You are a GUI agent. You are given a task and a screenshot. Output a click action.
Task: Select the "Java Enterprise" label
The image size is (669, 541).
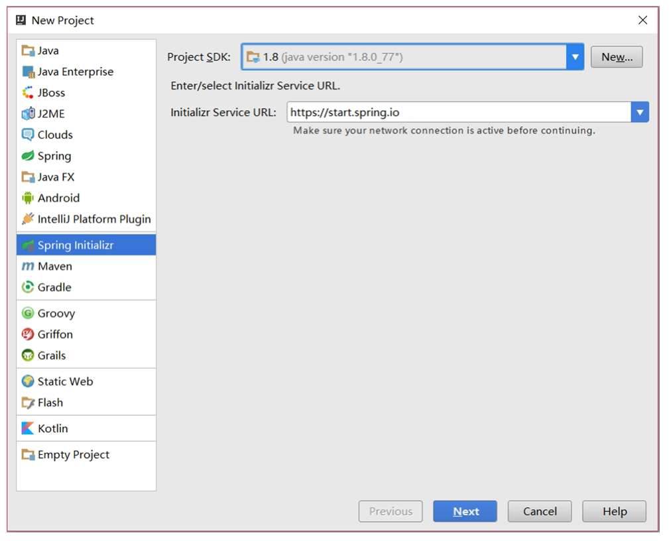(x=76, y=72)
